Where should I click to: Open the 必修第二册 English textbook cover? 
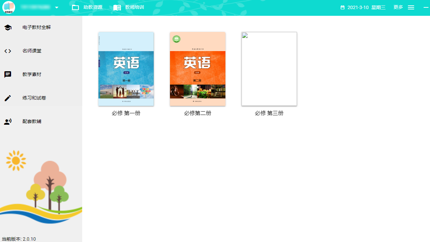tap(198, 69)
